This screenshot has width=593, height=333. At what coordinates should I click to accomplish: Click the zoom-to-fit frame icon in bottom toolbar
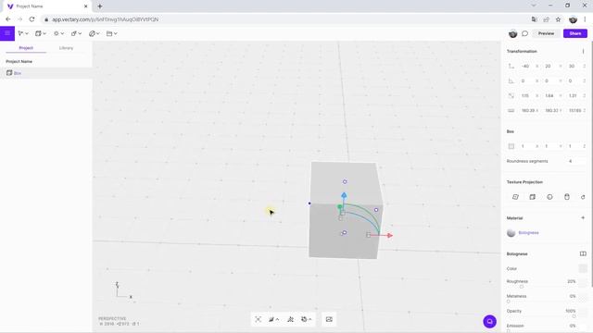259,319
